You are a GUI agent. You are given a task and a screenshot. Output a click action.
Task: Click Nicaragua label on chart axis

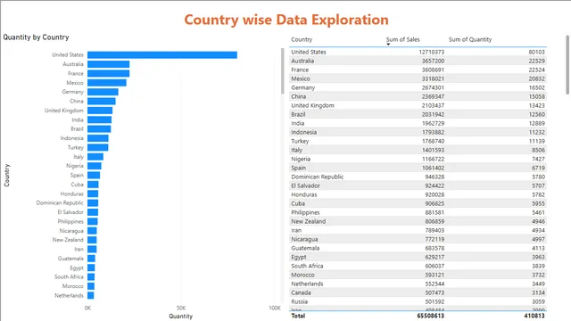[71, 231]
